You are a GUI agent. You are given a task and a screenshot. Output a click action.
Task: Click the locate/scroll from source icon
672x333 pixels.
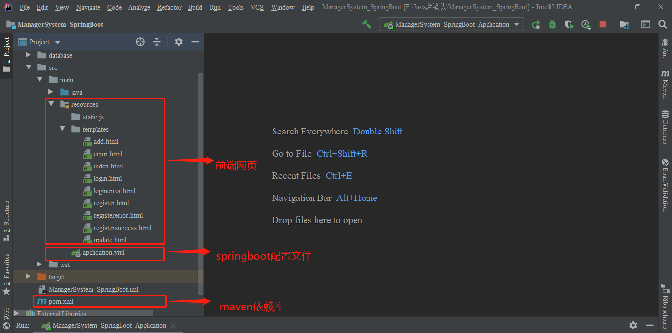tap(140, 42)
